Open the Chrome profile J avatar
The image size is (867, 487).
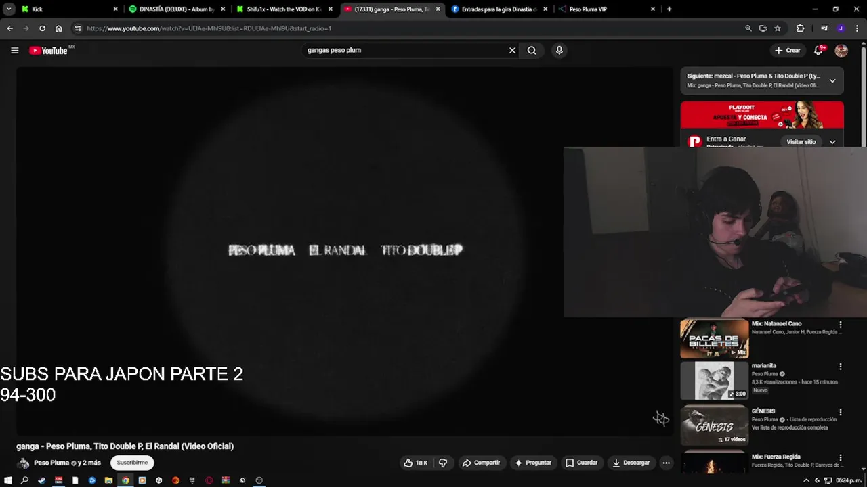coord(841,28)
